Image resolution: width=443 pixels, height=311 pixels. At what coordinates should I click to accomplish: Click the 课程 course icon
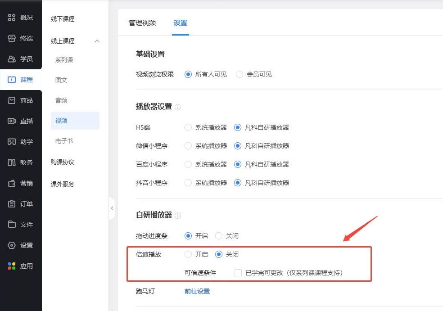[x=12, y=80]
